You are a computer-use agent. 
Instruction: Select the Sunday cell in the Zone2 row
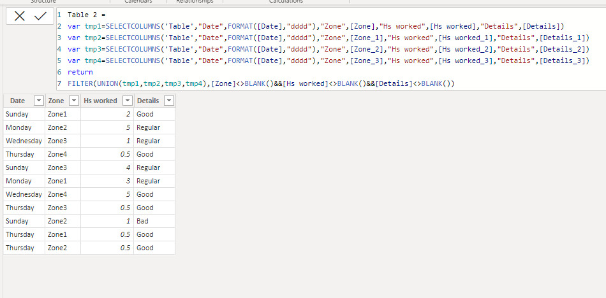pos(24,221)
